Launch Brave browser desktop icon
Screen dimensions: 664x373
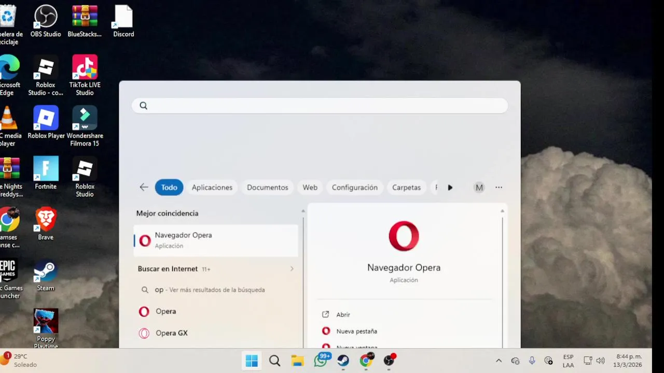click(x=46, y=224)
